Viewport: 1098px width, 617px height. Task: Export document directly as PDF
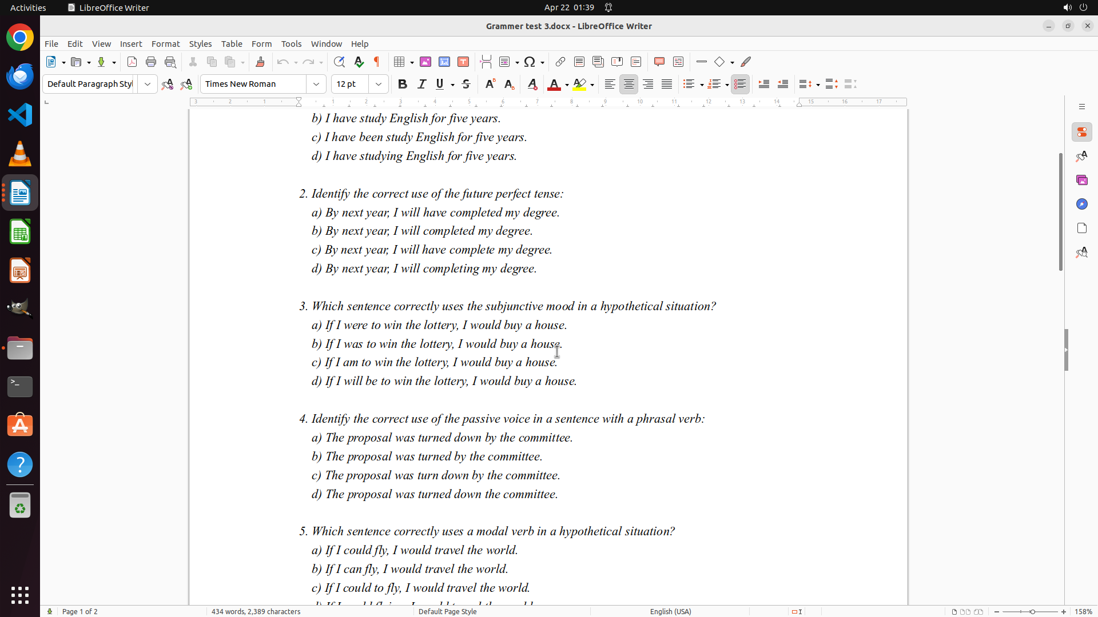132,62
